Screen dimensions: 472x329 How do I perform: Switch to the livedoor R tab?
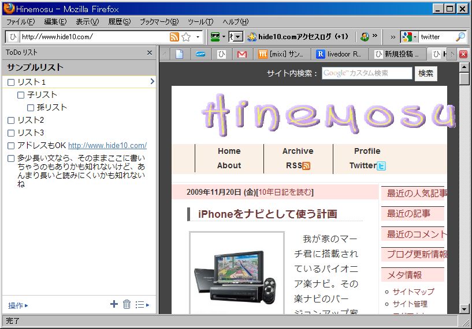point(339,54)
